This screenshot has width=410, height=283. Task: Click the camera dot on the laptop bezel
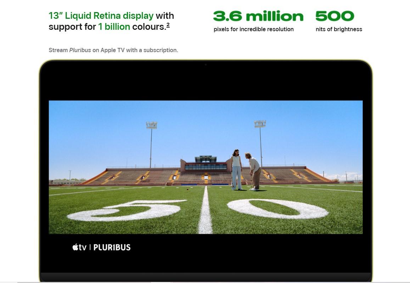click(206, 65)
